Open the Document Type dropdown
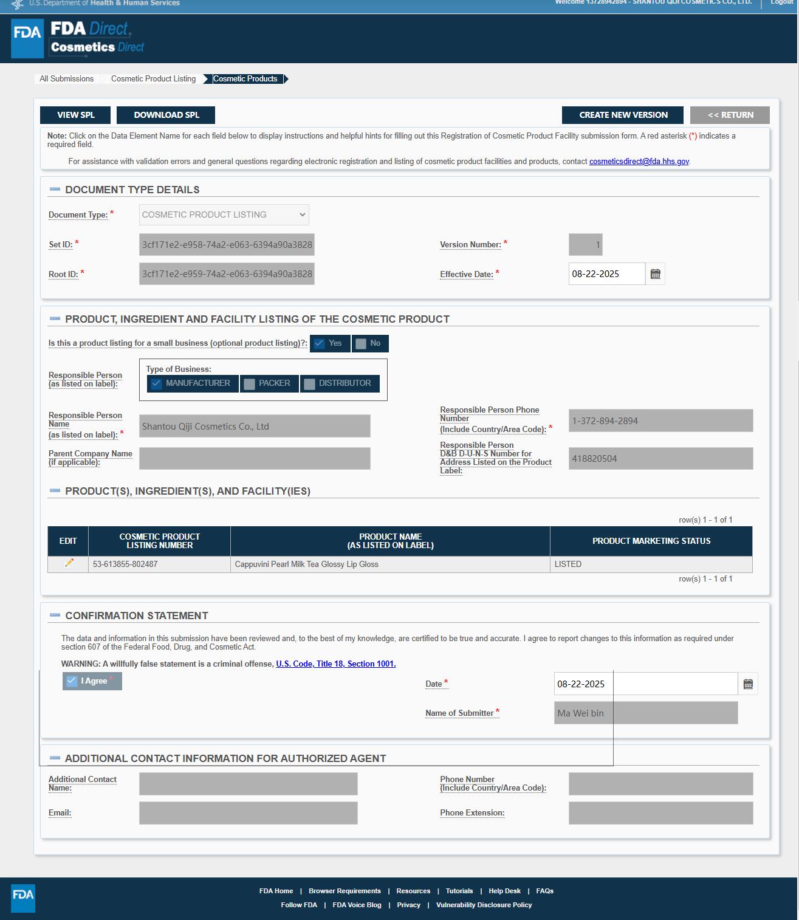Image resolution: width=799 pixels, height=920 pixels. (224, 215)
